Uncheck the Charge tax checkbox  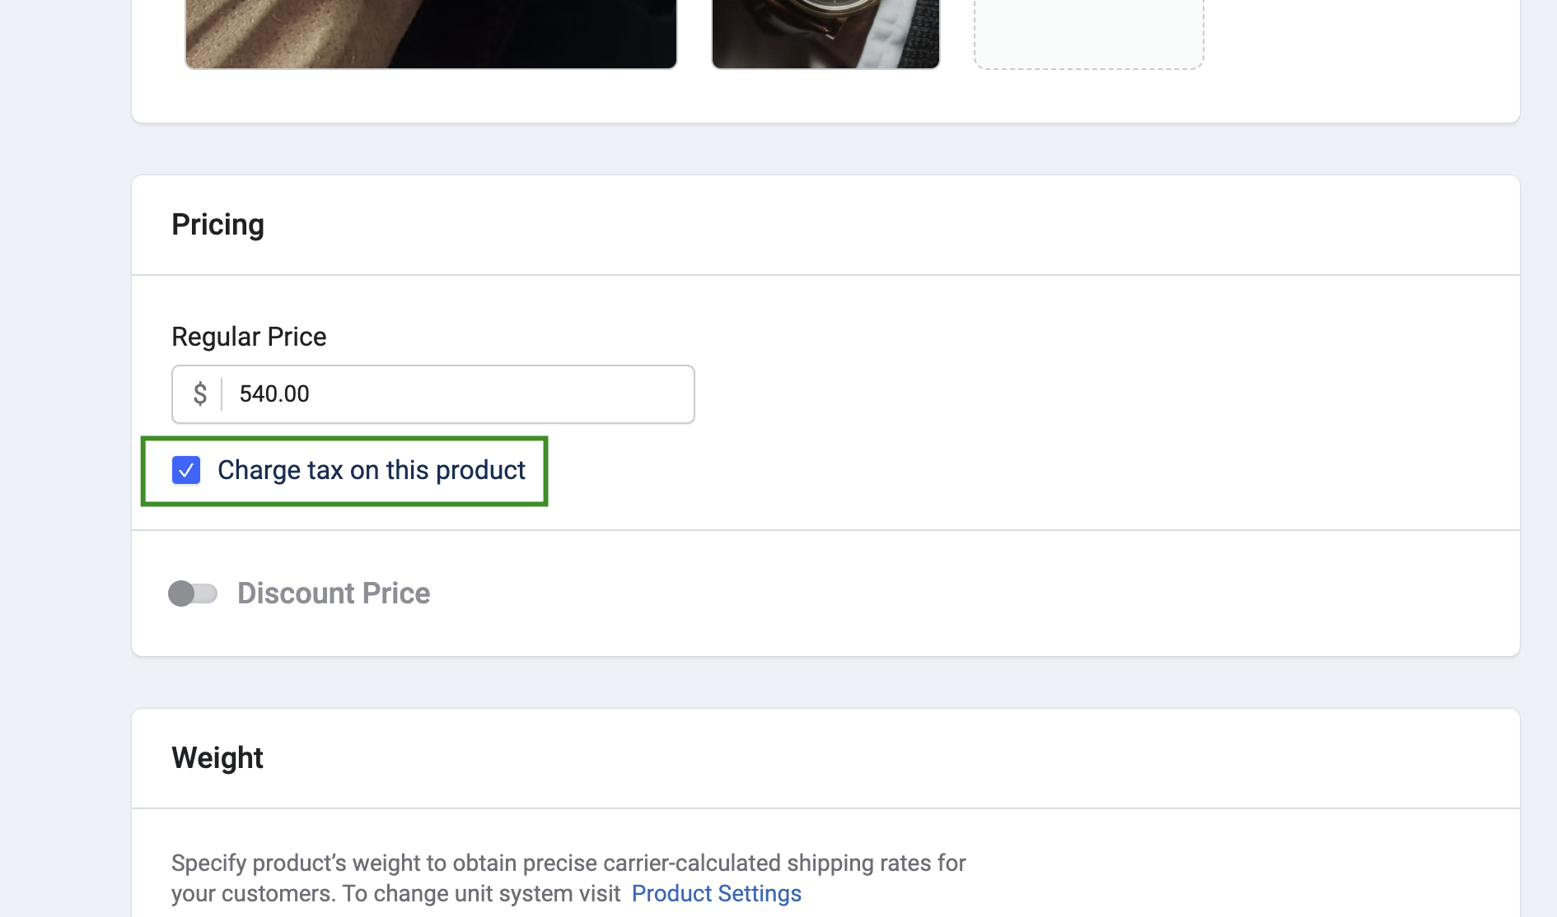pos(186,470)
